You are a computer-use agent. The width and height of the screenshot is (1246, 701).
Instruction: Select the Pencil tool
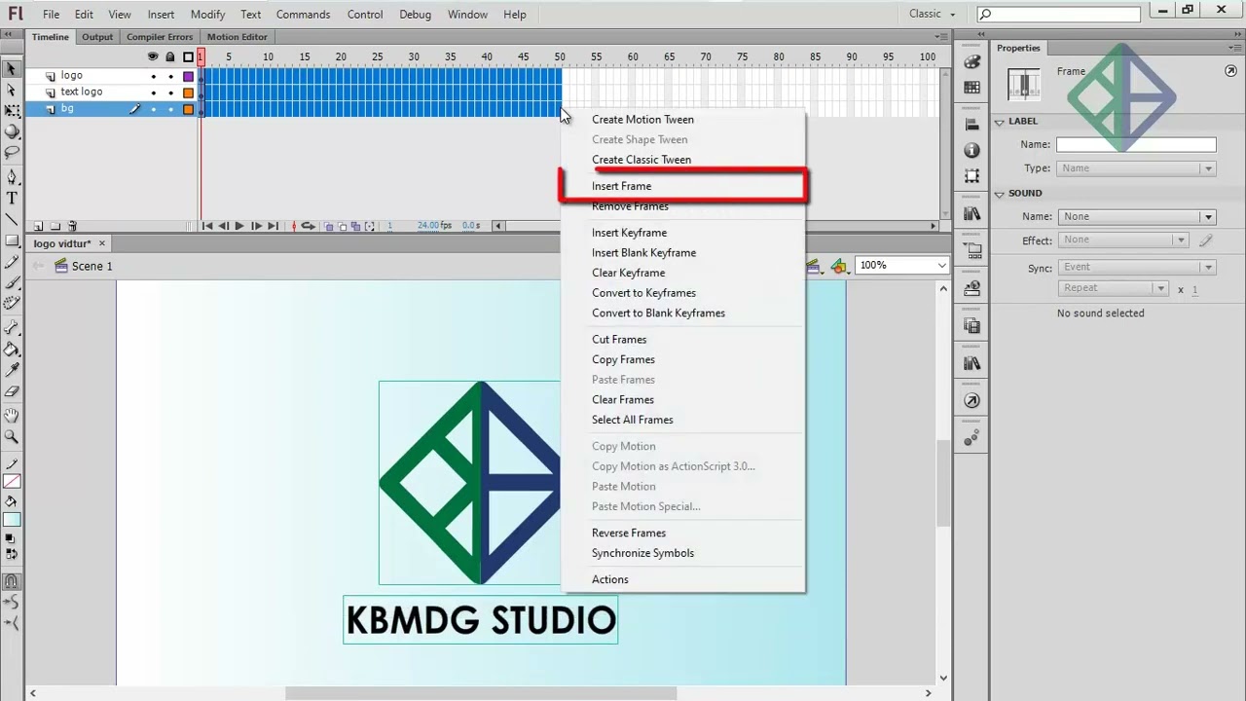pyautogui.click(x=12, y=262)
